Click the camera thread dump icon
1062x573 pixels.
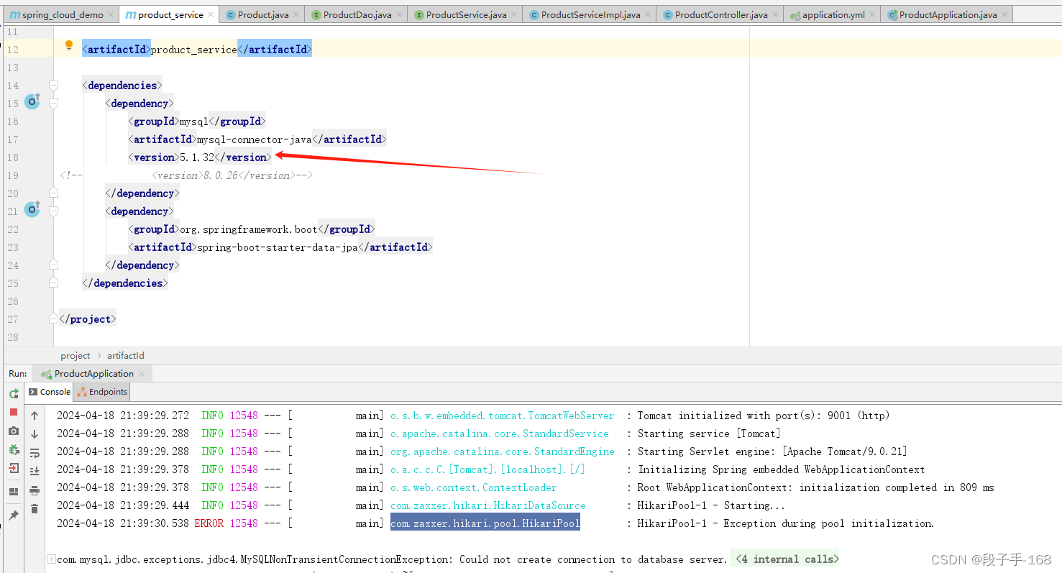click(x=14, y=431)
